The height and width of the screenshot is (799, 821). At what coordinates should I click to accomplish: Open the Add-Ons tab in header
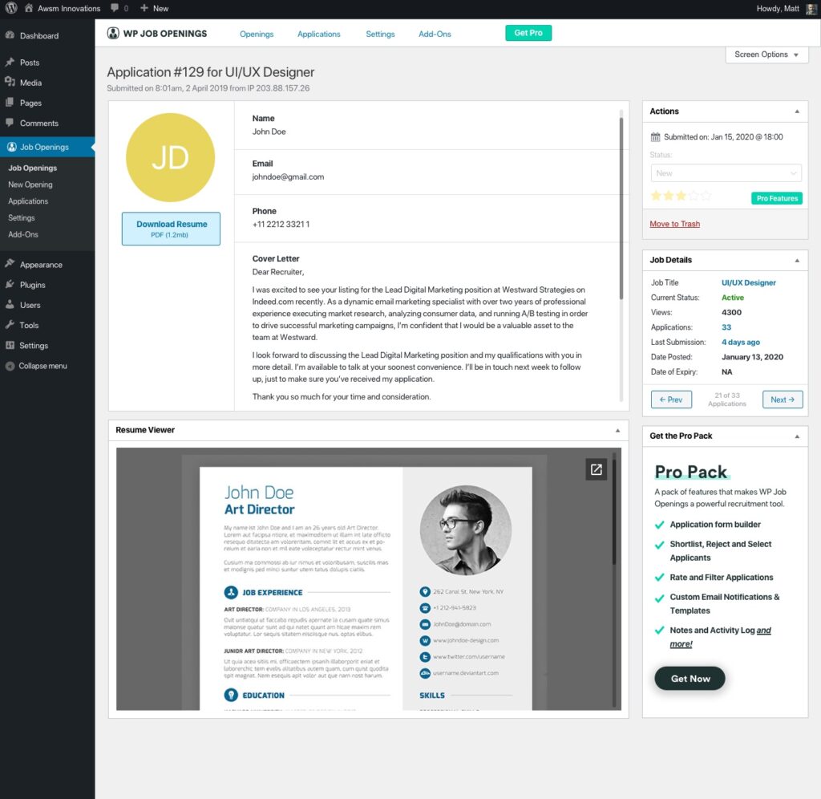click(x=435, y=34)
